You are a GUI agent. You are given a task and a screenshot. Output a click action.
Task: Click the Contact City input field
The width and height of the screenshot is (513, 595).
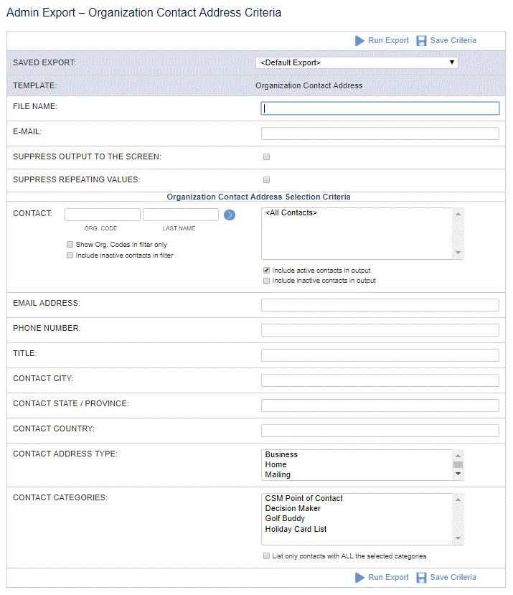tap(380, 380)
